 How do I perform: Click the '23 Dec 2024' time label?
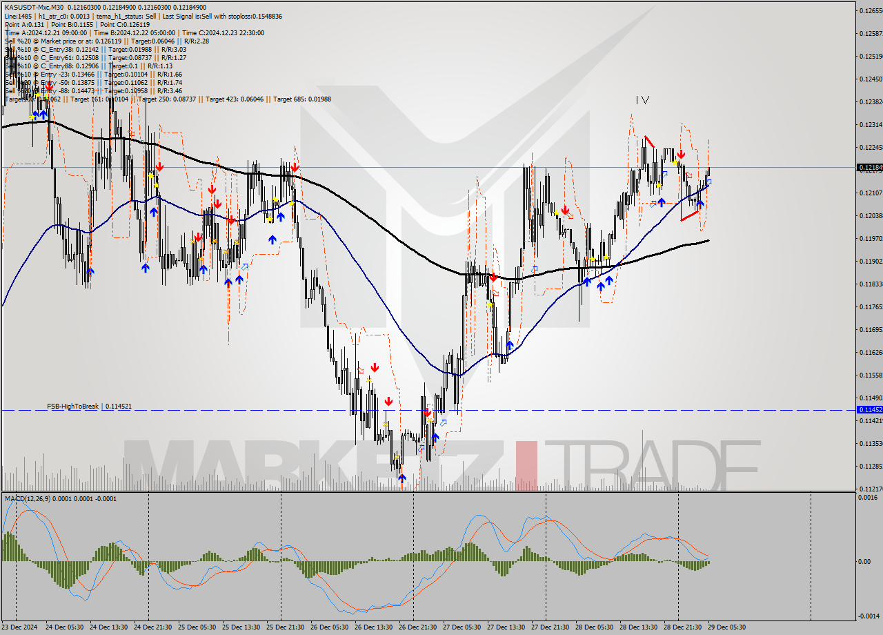(19, 627)
